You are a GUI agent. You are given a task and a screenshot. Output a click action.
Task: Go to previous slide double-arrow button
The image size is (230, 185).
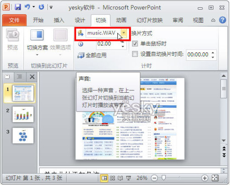(x=224, y=148)
